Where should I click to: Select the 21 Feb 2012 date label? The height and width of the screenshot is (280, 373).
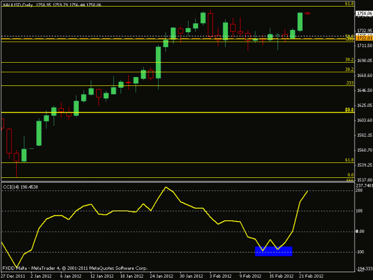pyautogui.click(x=311, y=276)
